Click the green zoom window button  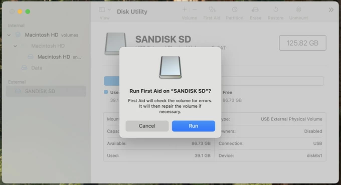pos(28,12)
